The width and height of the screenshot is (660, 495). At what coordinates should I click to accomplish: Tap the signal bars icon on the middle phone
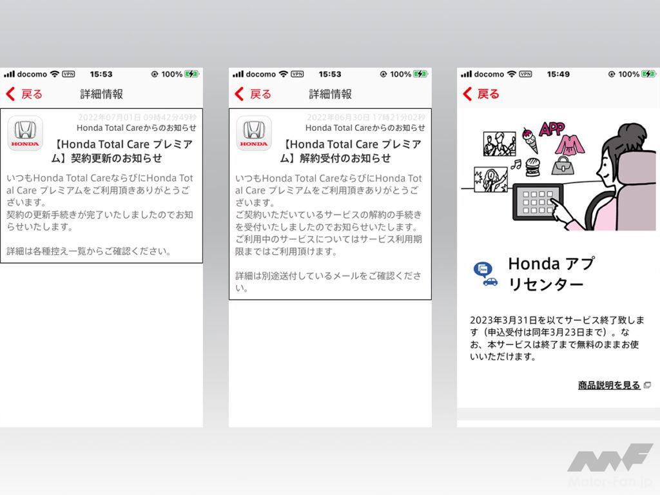(238, 74)
